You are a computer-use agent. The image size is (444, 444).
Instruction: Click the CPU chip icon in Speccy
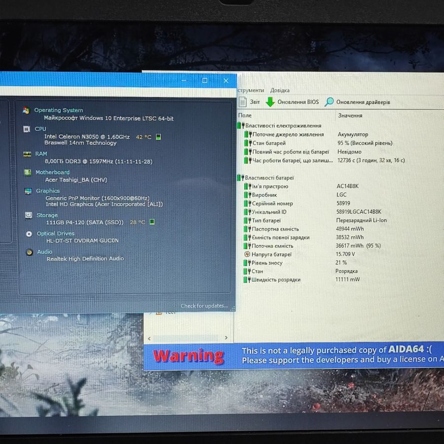pos(27,129)
